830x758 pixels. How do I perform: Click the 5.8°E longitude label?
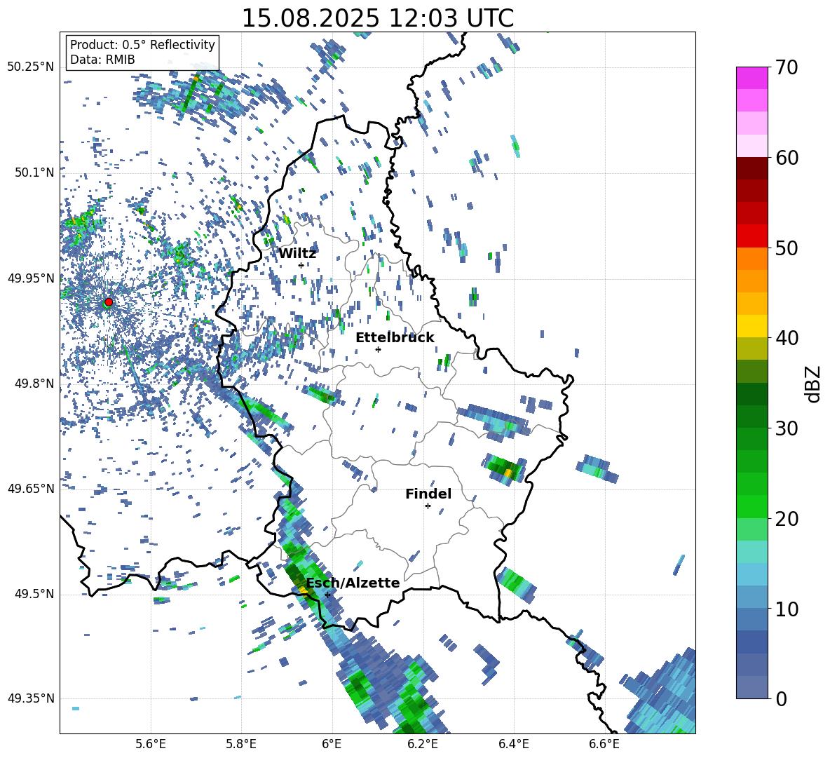(x=241, y=744)
